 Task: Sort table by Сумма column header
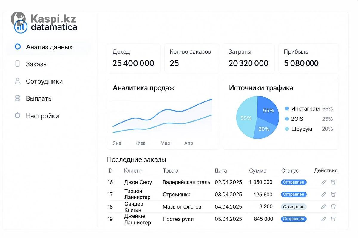pos(258,171)
